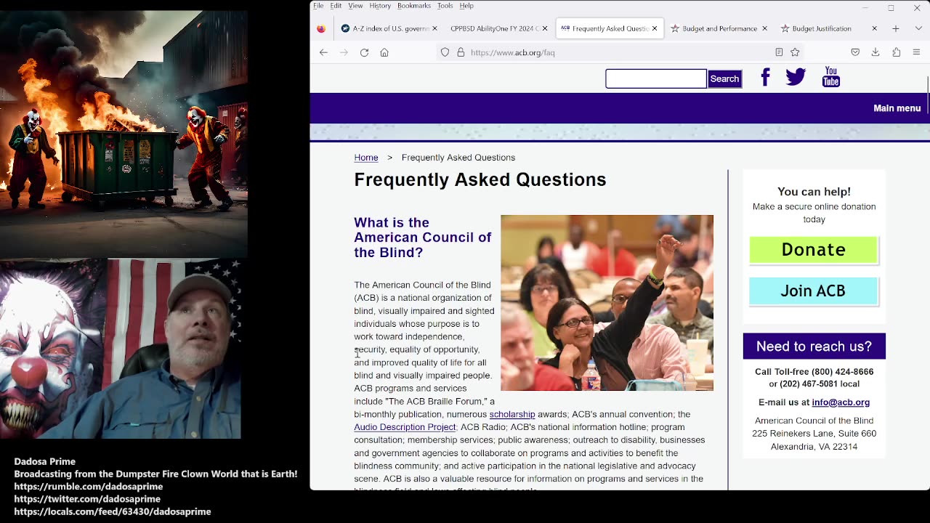Click the Join ACB button
Viewport: 930px width, 523px height.
tap(813, 291)
